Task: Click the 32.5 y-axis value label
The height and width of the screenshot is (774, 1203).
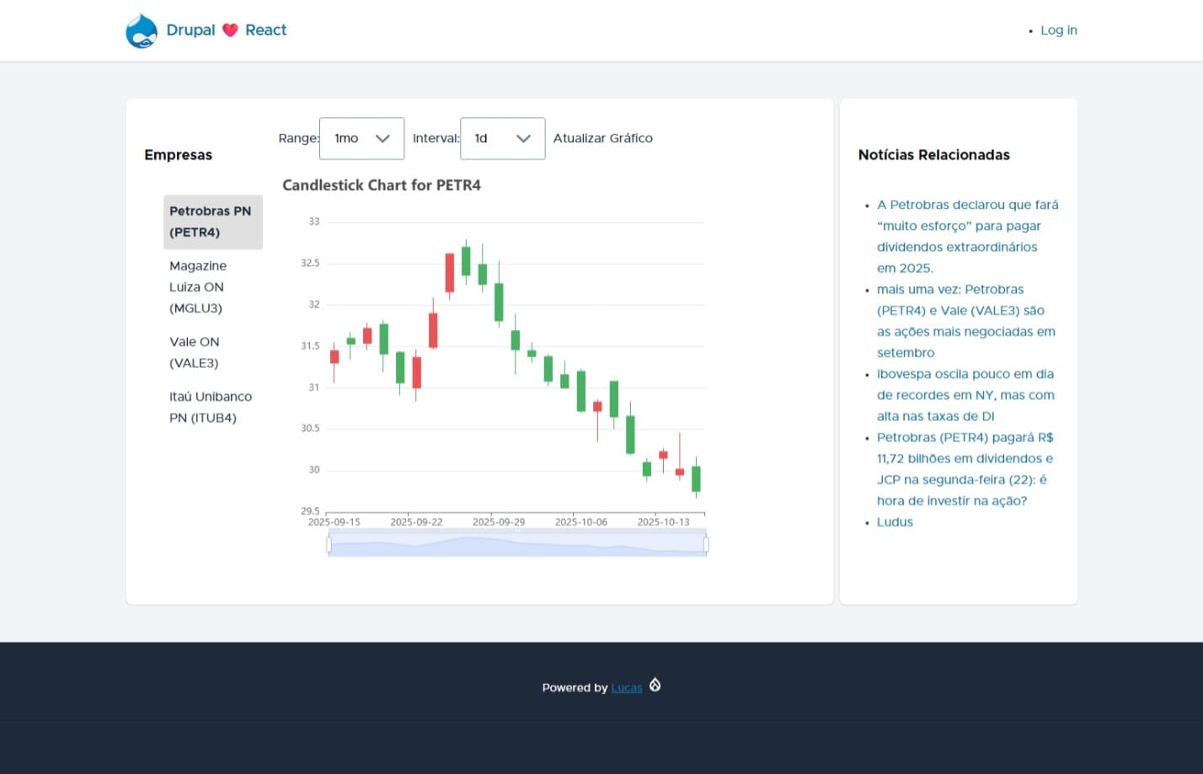Action: (310, 264)
